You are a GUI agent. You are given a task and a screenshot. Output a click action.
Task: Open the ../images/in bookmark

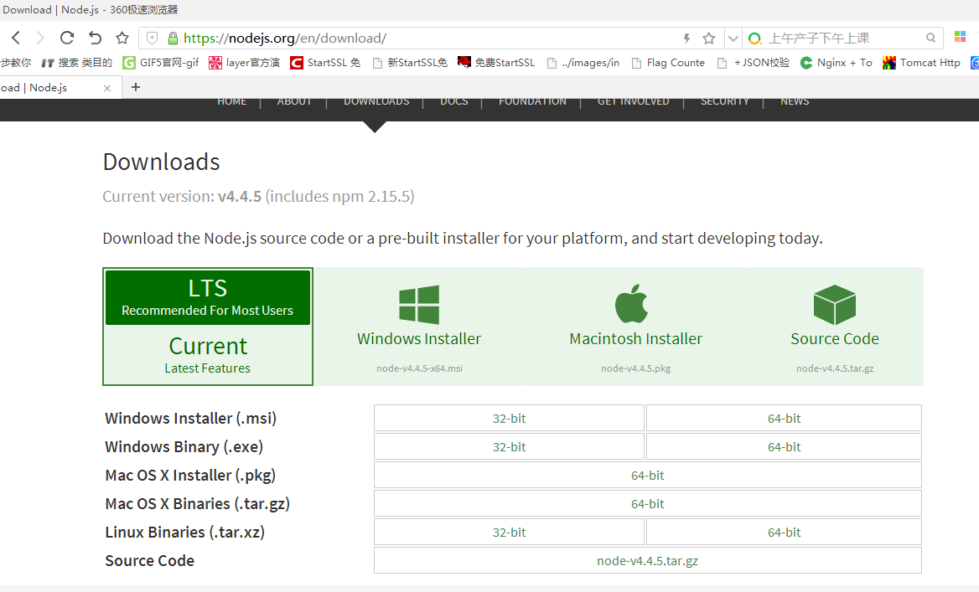583,62
